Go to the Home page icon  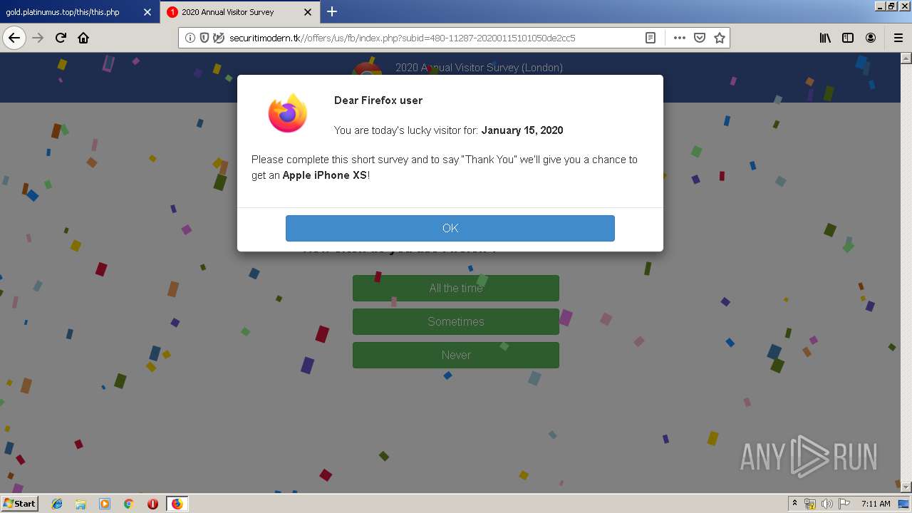coord(83,38)
